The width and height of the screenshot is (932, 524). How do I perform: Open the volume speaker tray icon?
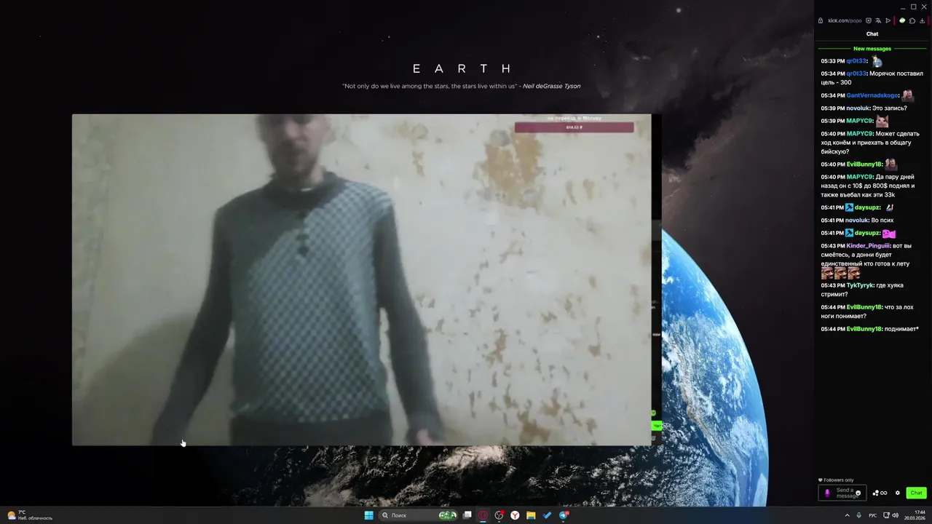tap(895, 515)
